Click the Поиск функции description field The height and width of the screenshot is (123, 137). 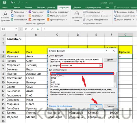click(76, 60)
